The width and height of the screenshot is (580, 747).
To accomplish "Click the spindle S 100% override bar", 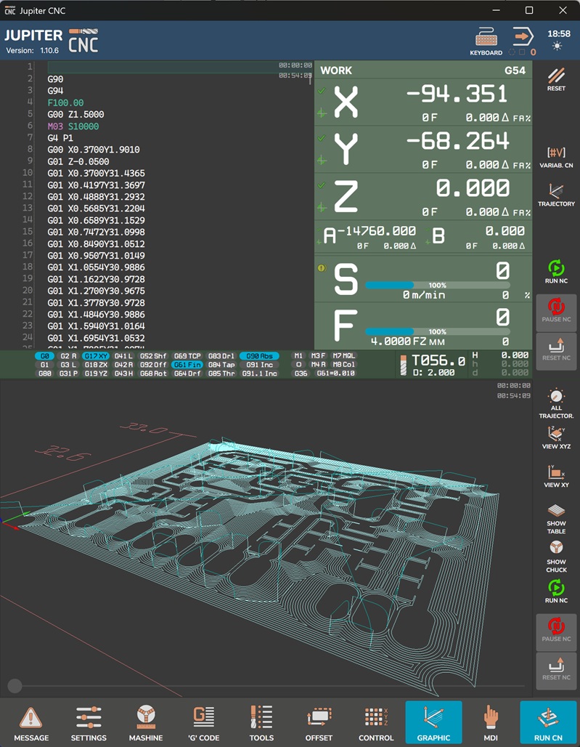I will click(437, 286).
